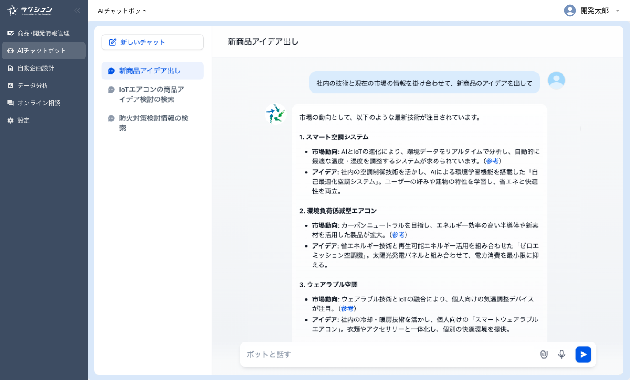
Task: Collapse the sidebar with the double-chevron
Action: [x=77, y=10]
